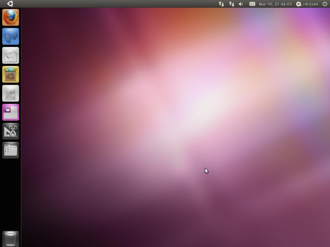Expand the second network arrows indicator
Screen dimensions: 330x247
tap(231, 4)
